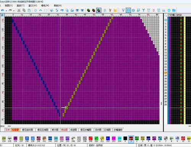
Task: Click the Cut scissors icon
Action: click(x=19, y=10)
